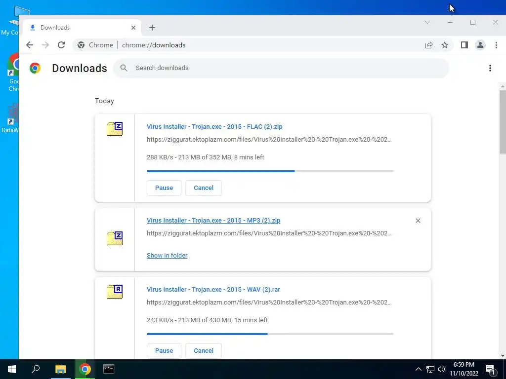The width and height of the screenshot is (506, 379).
Task: Click the 'Today' date heading
Action: pos(104,101)
